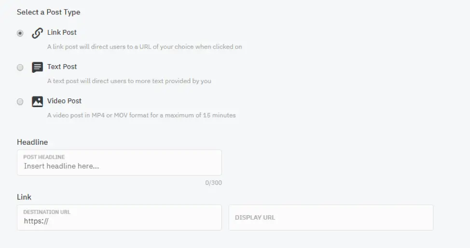Select the Text Post radio button

(x=20, y=67)
